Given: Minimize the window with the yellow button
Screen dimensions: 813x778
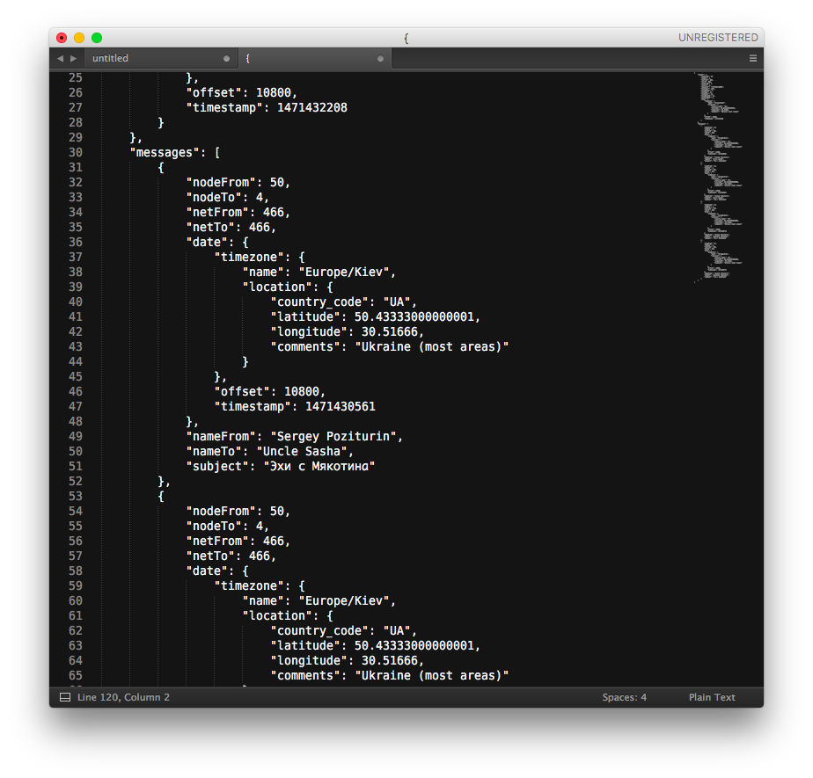Looking at the screenshot, I should pos(79,38).
